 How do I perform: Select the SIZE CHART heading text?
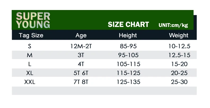[x=128, y=24]
